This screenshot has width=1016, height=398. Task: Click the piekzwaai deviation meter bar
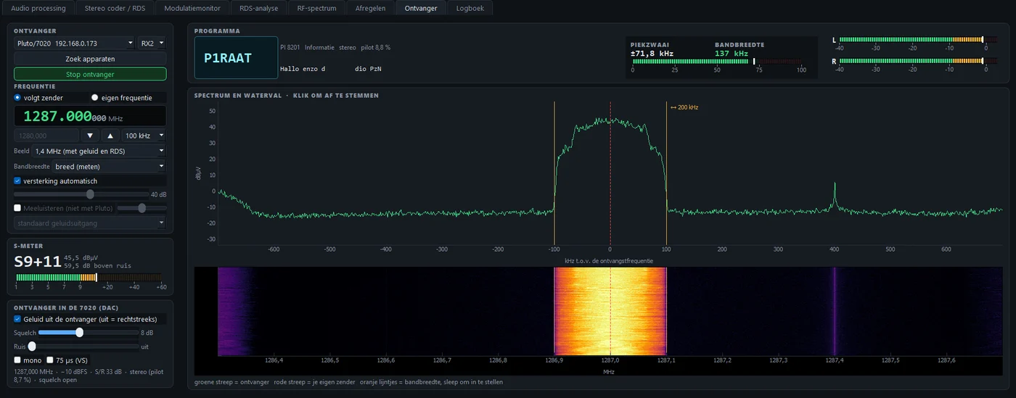pyautogui.click(x=717, y=62)
